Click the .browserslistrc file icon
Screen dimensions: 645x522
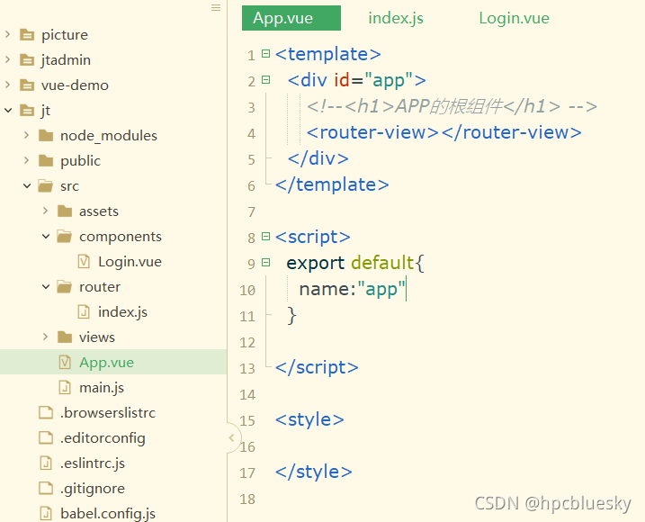tap(46, 412)
